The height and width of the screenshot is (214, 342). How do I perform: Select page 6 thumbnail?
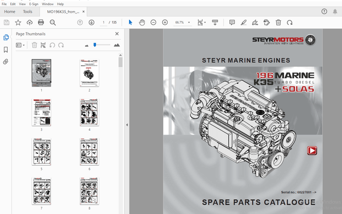pos(89,152)
